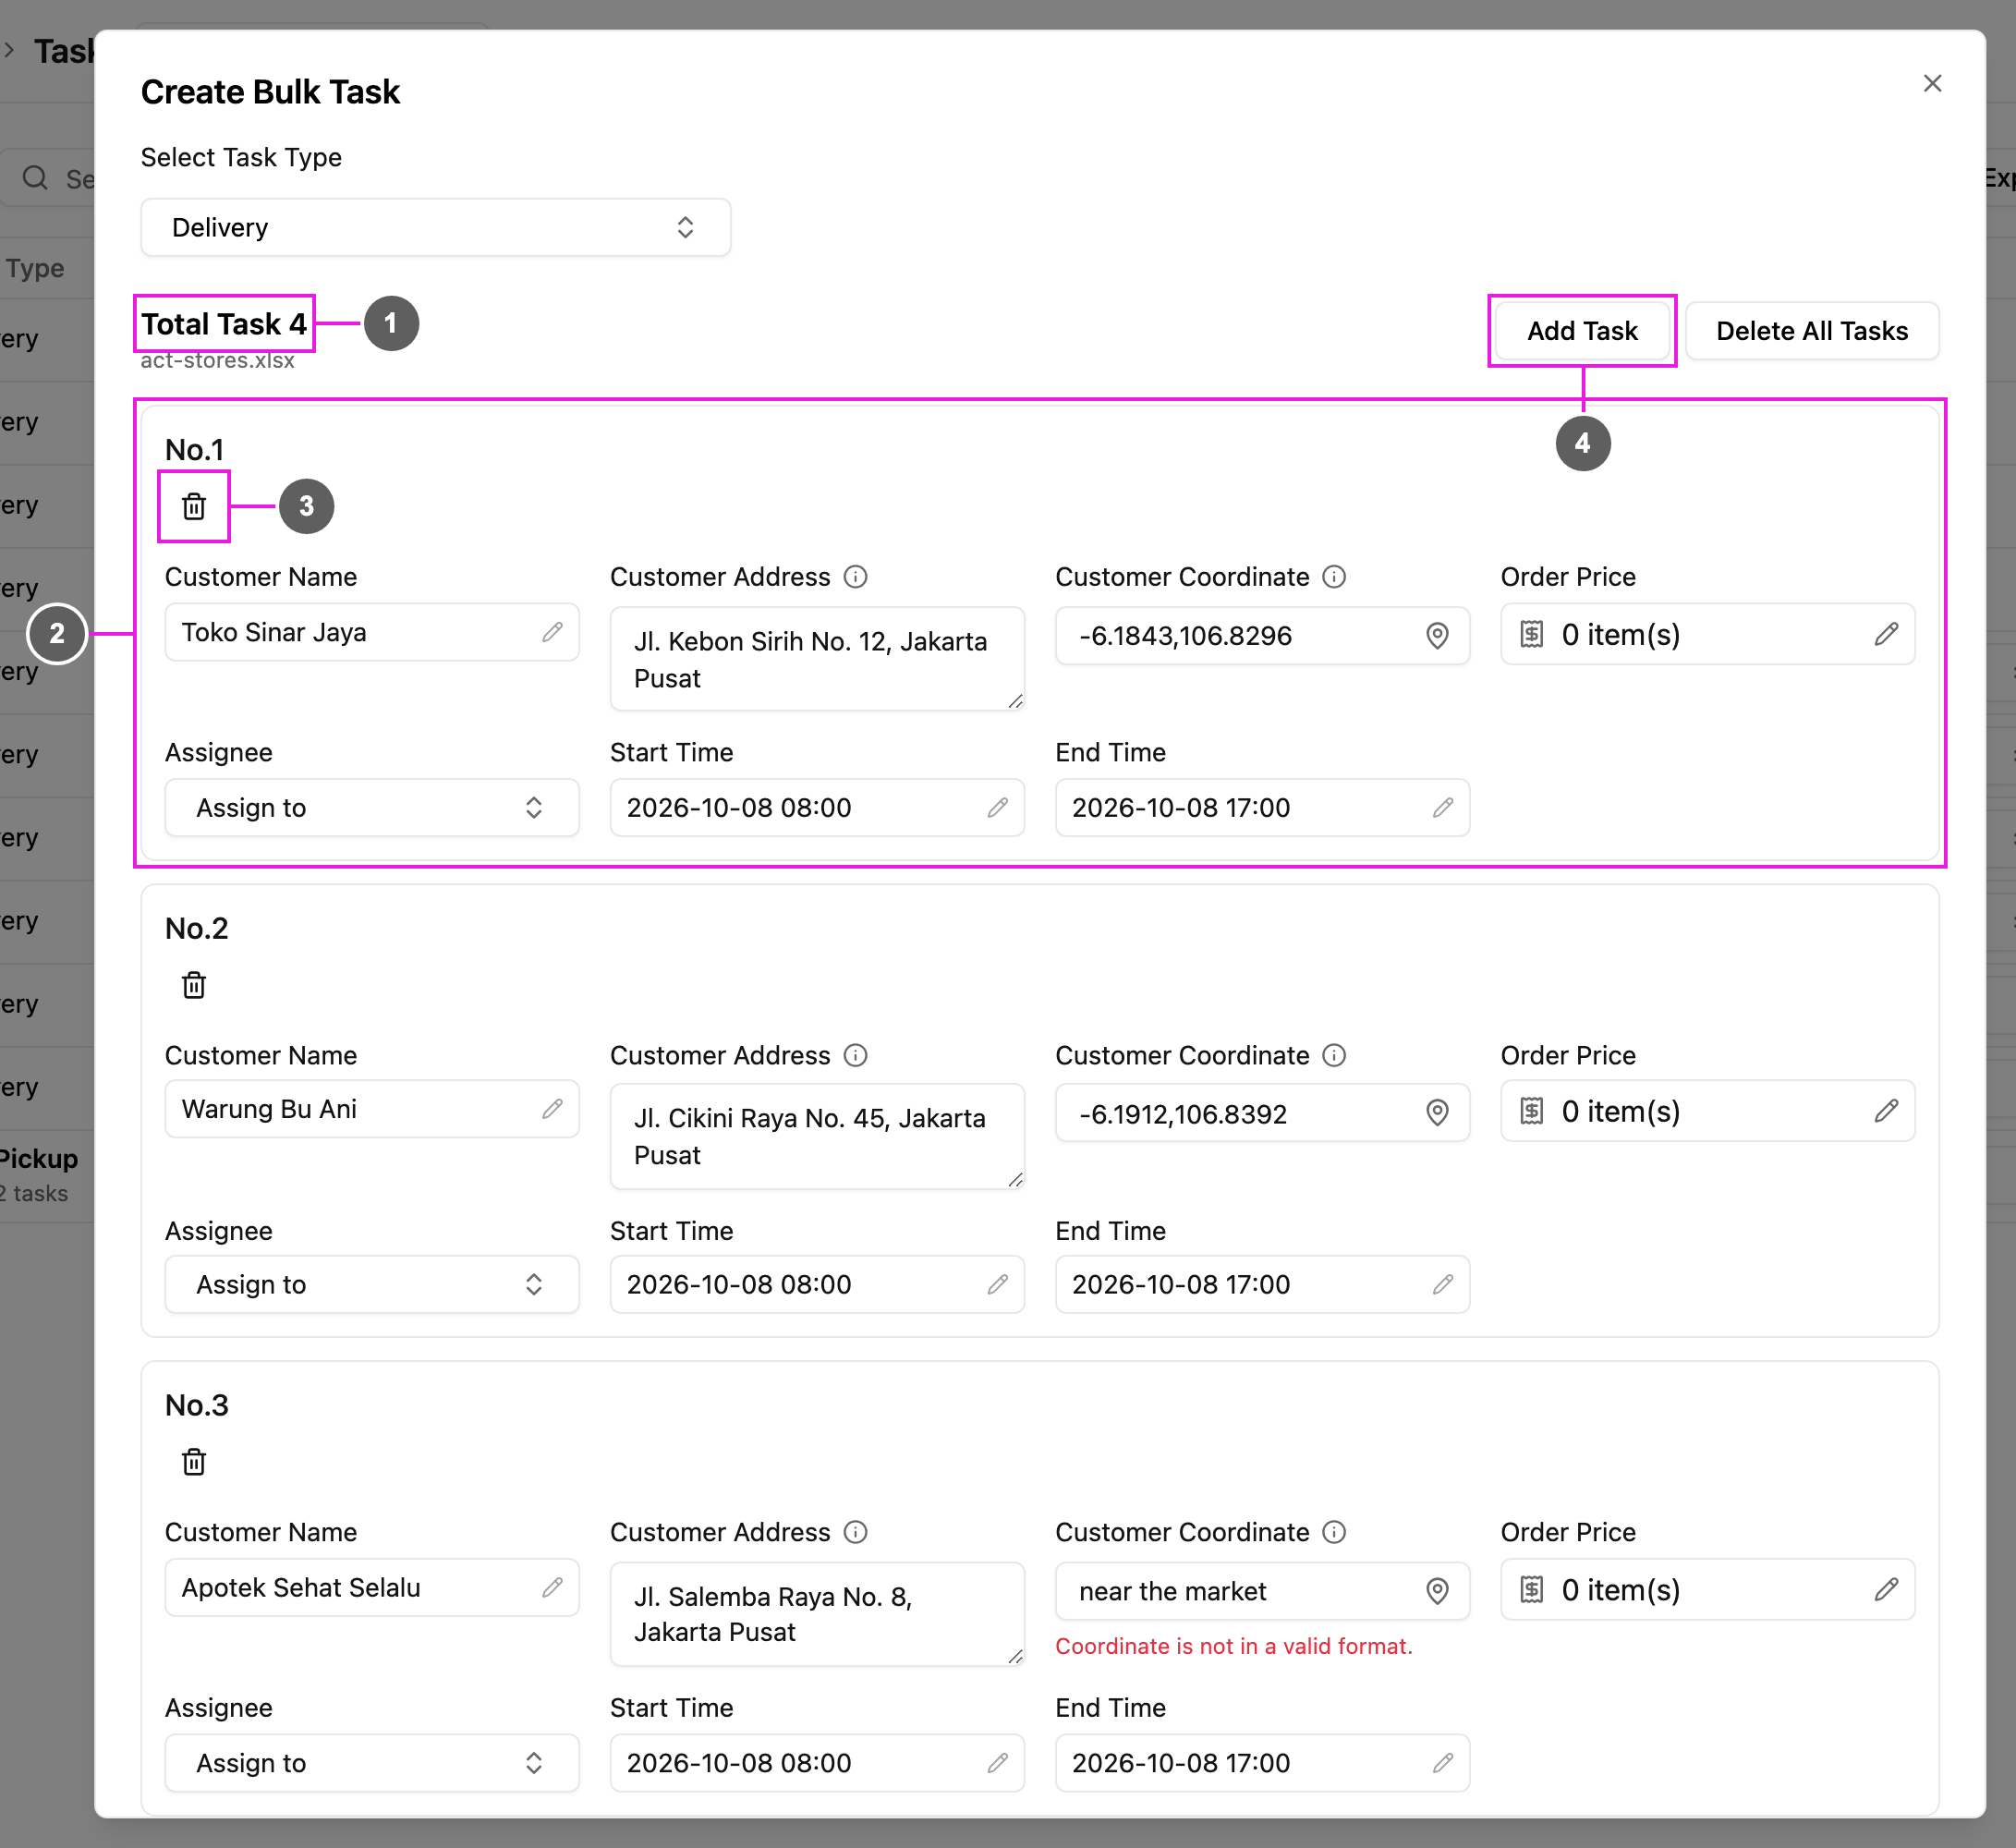Click the task No.3 End Time field
Image resolution: width=2016 pixels, height=1848 pixels.
coord(1262,1762)
